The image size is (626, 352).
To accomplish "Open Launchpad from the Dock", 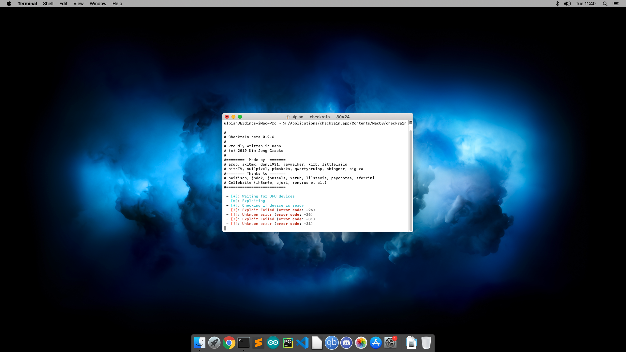I will 214,343.
